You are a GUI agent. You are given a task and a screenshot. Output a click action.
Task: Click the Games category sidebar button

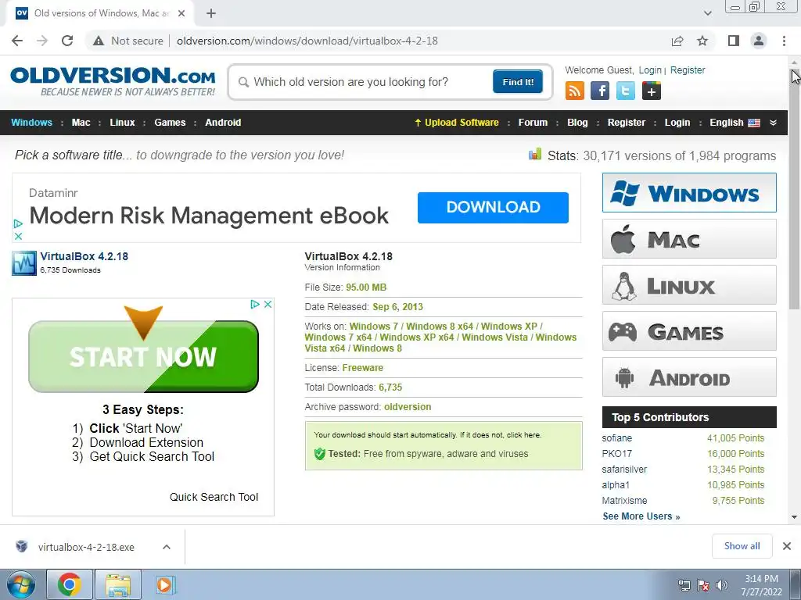[x=689, y=331]
